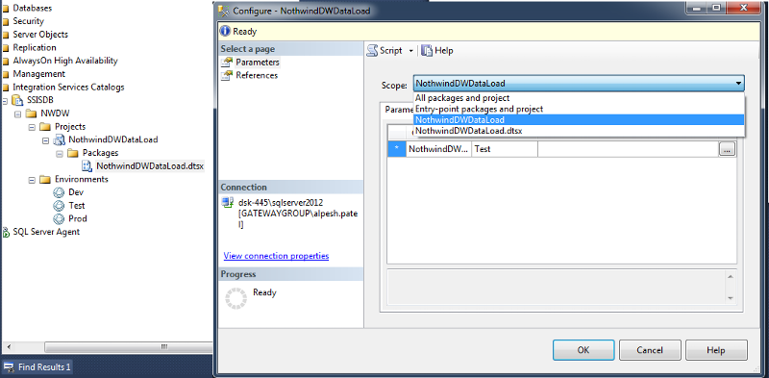Click the Management folder icon

[6, 75]
